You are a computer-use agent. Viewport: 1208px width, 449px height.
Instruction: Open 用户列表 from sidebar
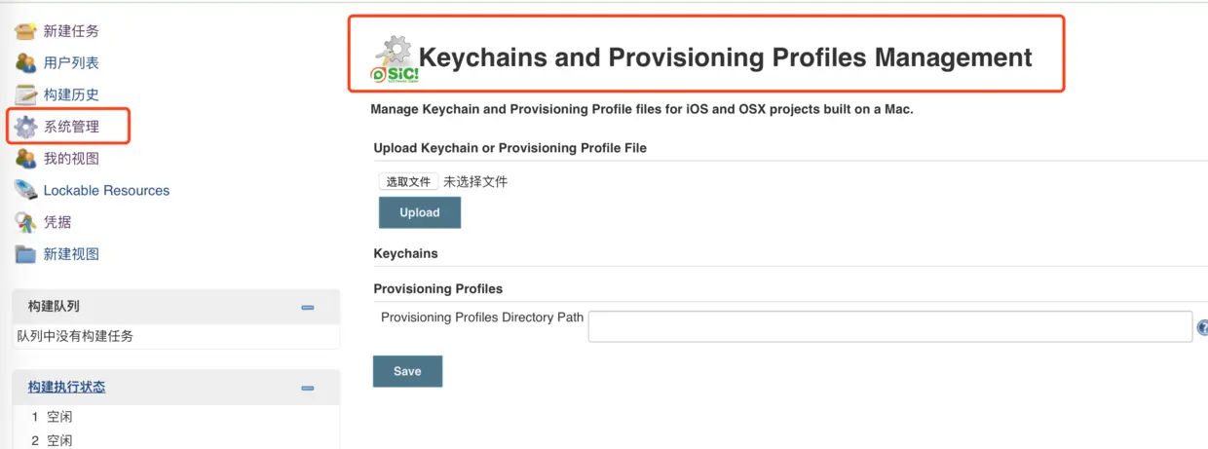click(x=71, y=63)
